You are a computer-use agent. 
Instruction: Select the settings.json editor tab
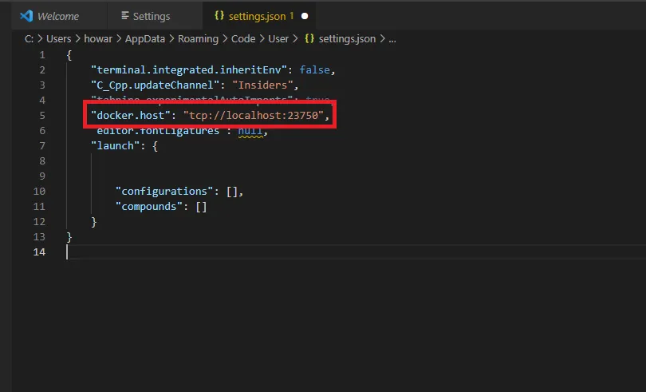[x=259, y=16]
